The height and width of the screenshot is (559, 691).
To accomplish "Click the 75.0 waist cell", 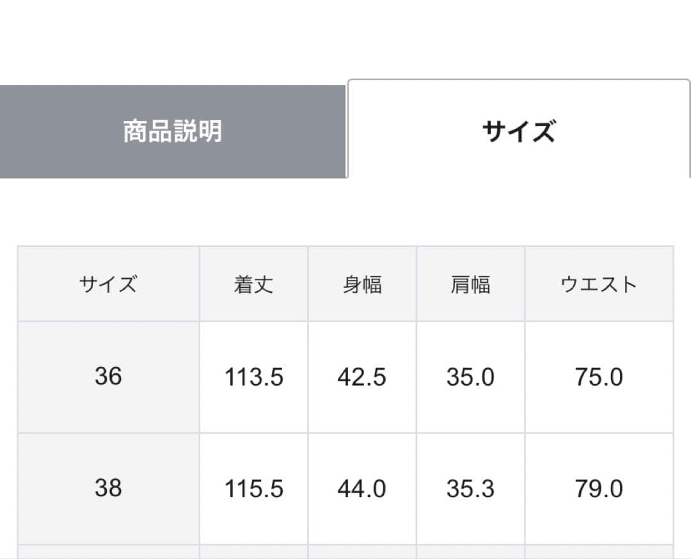I will 598,377.
